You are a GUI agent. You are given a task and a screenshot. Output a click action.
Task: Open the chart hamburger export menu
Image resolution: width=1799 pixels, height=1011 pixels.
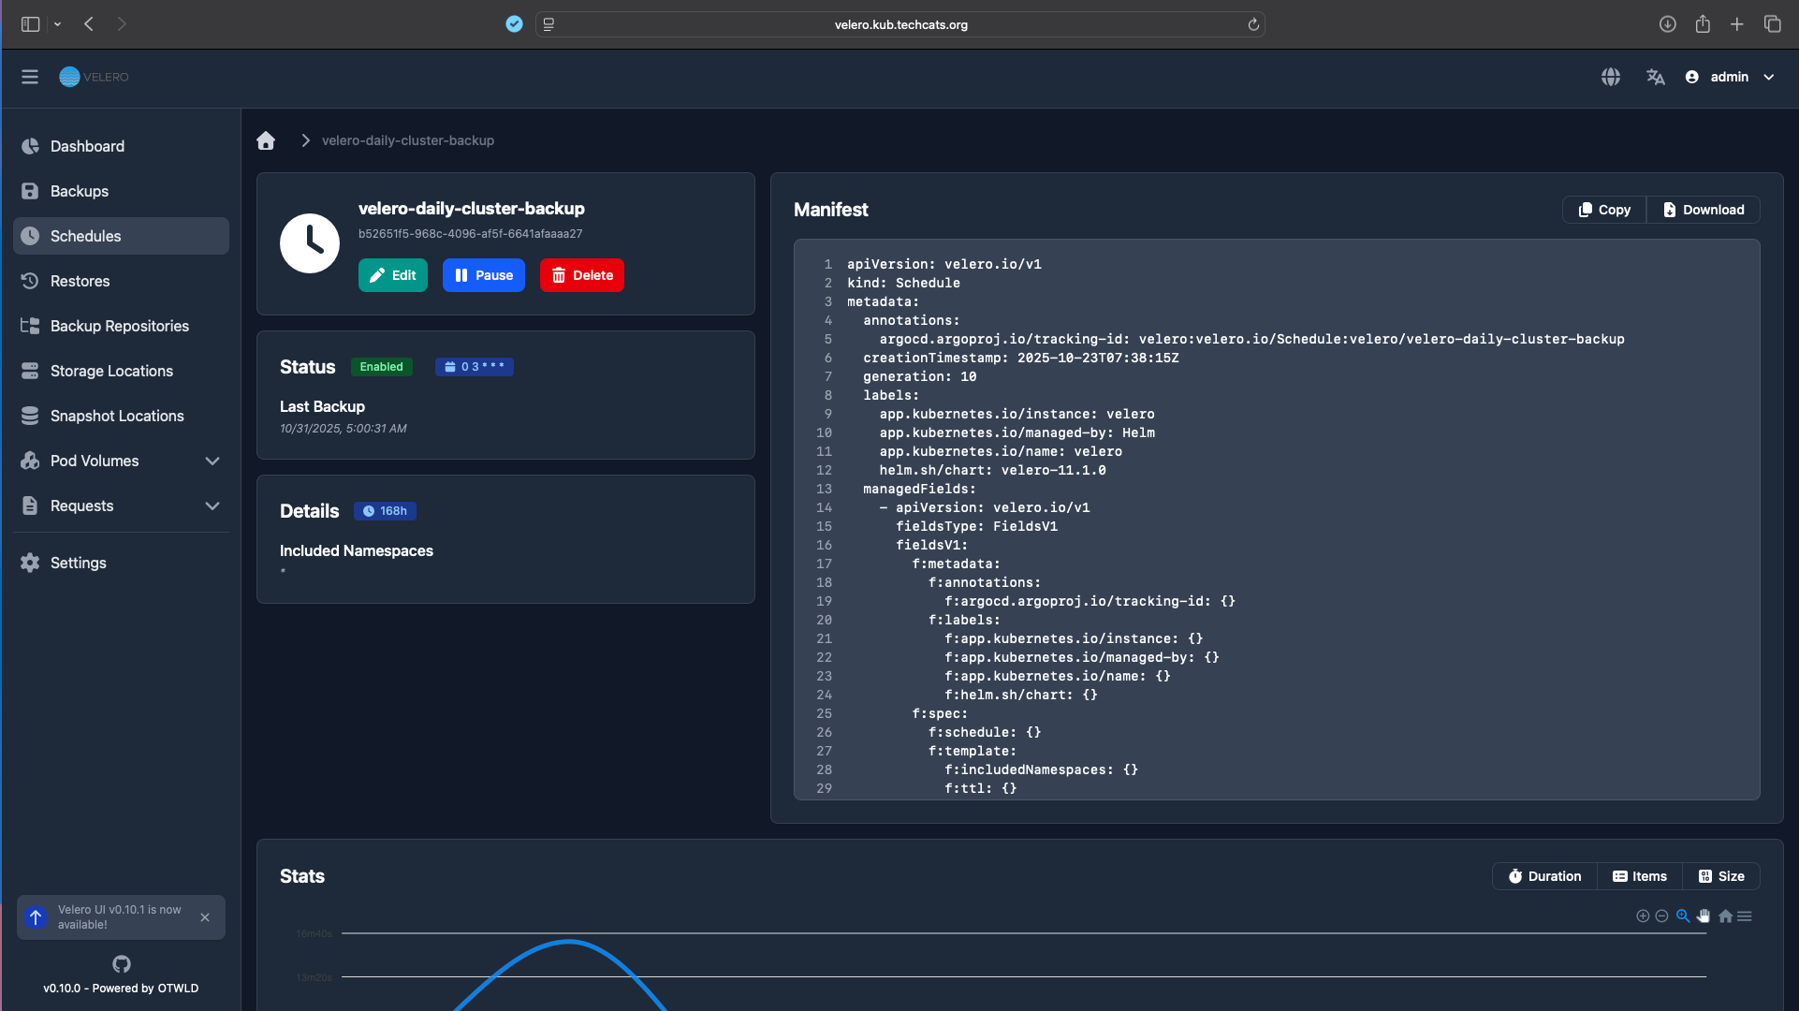tap(1745, 916)
